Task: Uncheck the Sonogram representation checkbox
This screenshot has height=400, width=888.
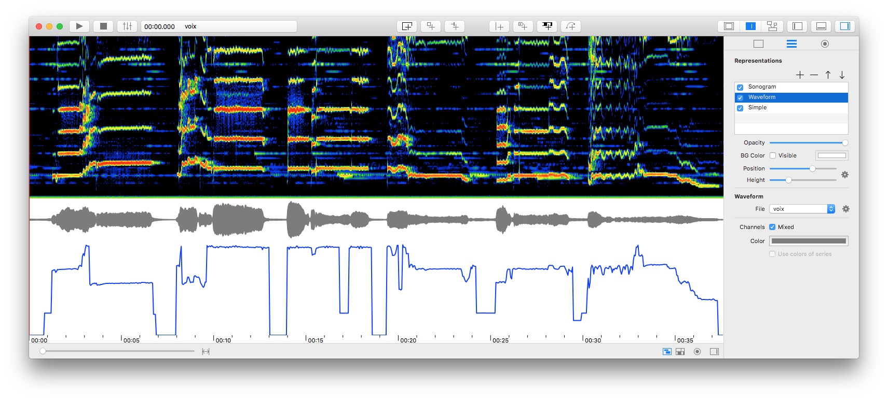Action: (x=740, y=87)
